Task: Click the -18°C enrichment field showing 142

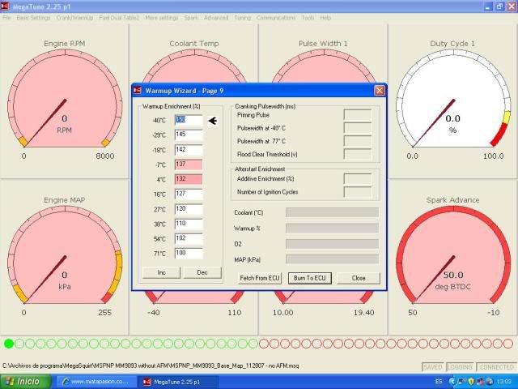Action: point(189,150)
